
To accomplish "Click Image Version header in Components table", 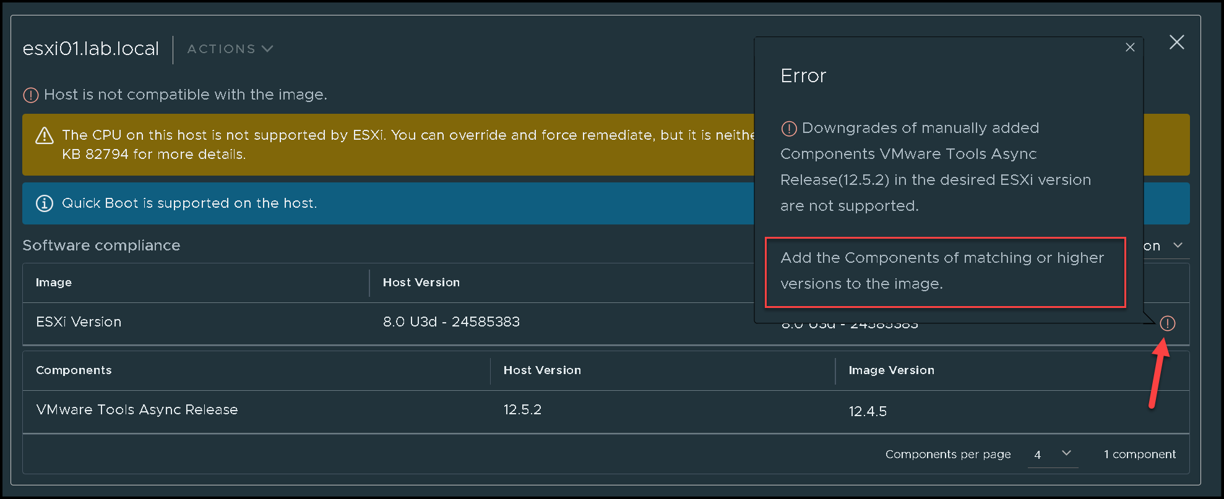I will 891,370.
